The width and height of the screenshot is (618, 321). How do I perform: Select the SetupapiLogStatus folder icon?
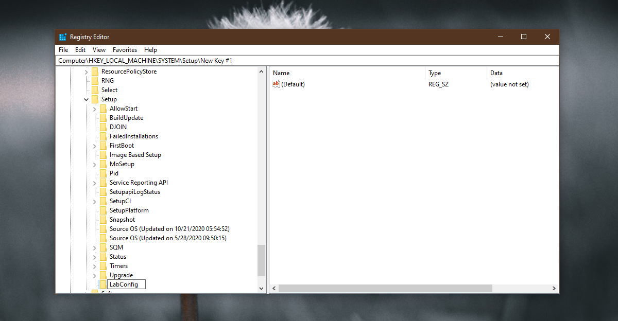tap(103, 192)
